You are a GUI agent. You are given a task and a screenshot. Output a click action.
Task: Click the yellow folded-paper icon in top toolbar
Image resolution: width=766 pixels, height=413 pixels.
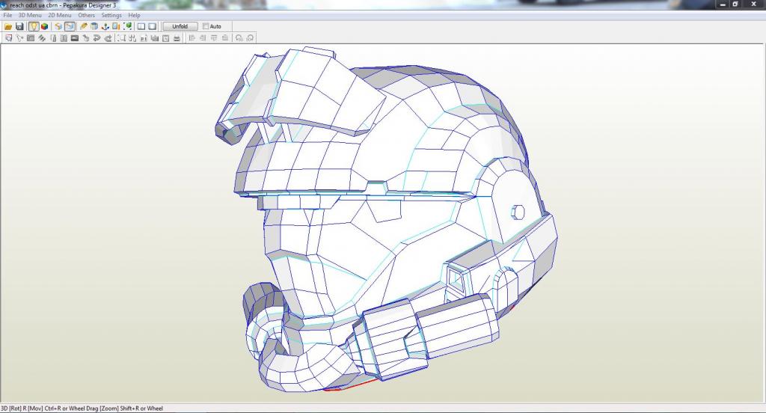pos(58,26)
